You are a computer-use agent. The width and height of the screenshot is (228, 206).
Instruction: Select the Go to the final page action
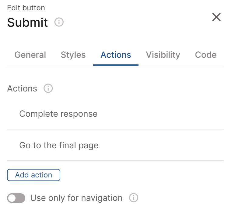pyautogui.click(x=115, y=145)
